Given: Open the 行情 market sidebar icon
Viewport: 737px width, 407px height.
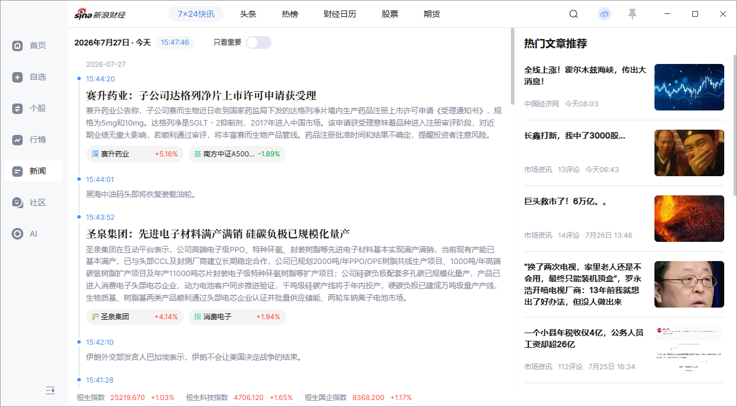Looking at the screenshot, I should click(x=17, y=140).
